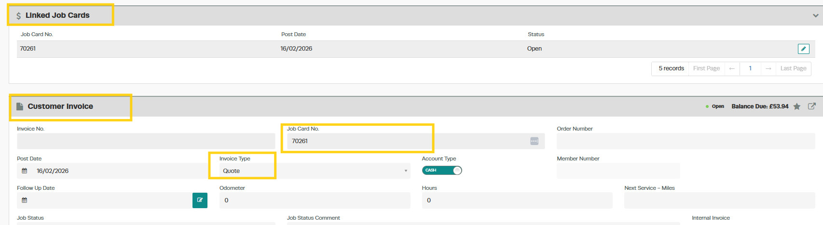Click the Odometer field showing 0

(315, 200)
